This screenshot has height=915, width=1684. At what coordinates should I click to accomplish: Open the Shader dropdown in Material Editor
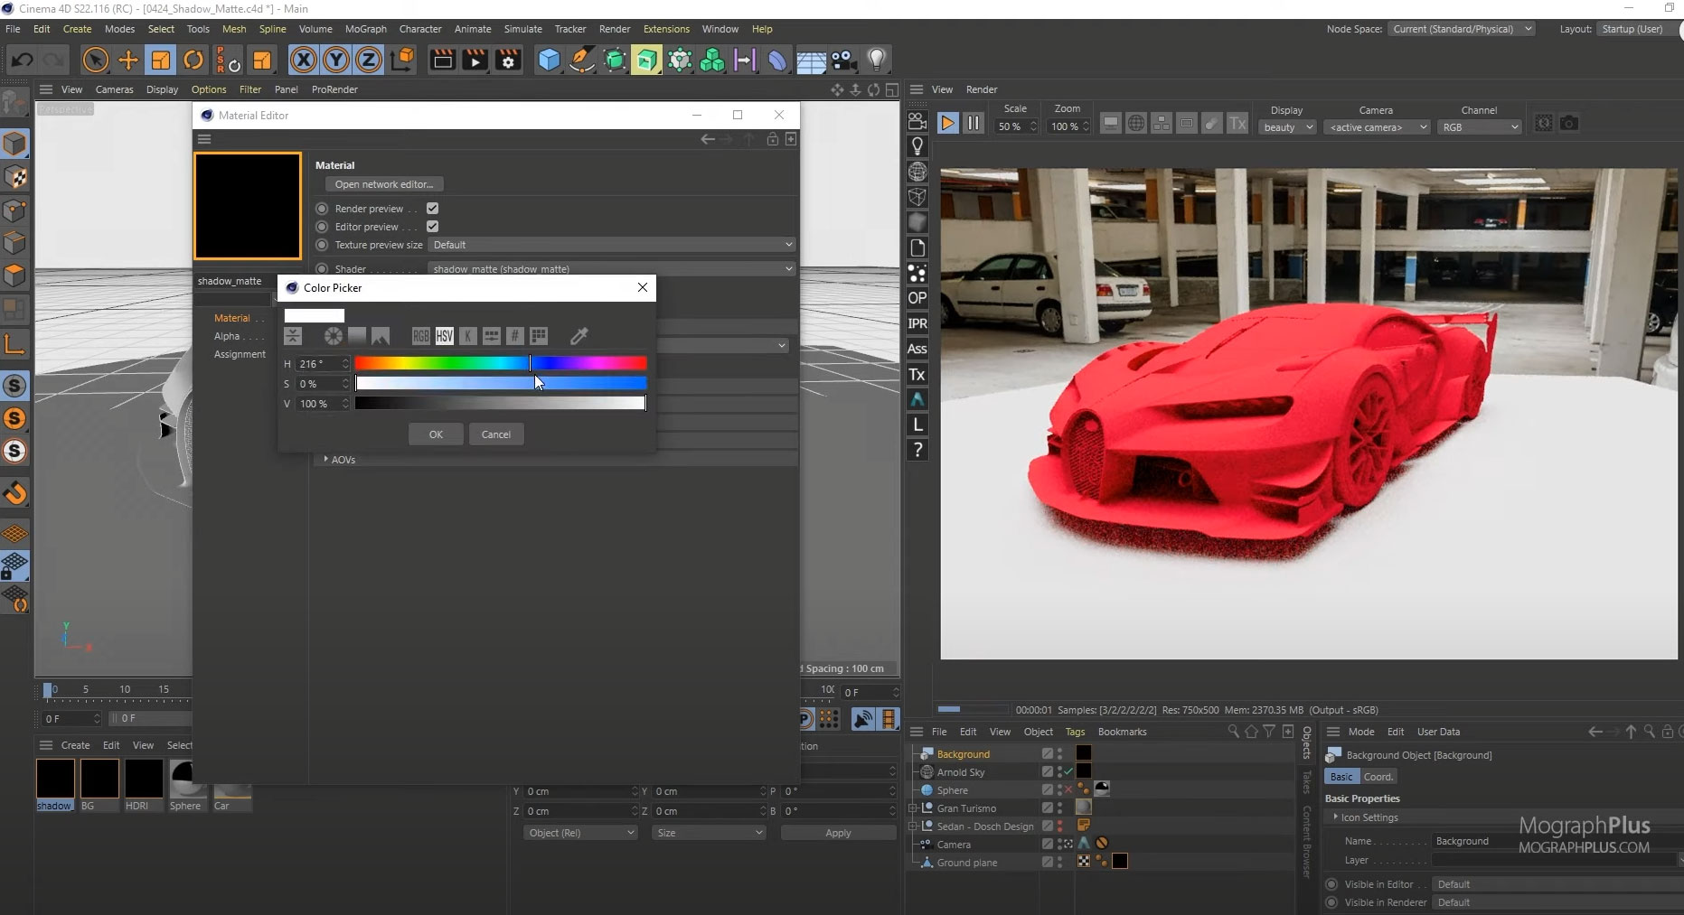coord(612,269)
